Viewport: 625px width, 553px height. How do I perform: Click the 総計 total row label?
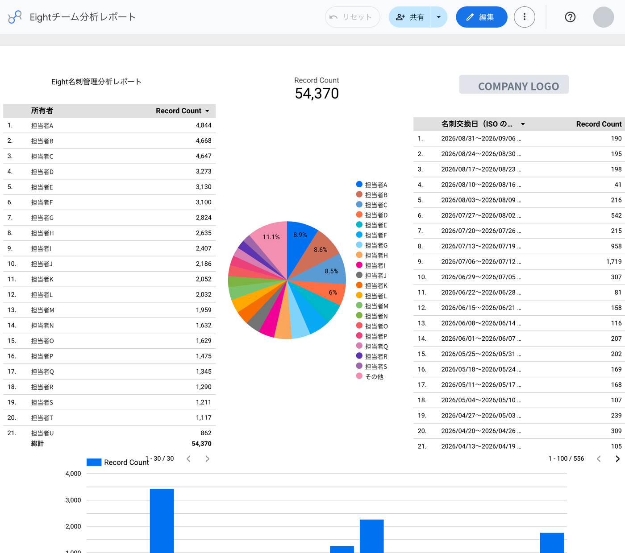(x=37, y=444)
